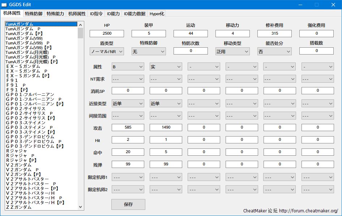The image size is (342, 216).
Task: Open the first 属性 dropdown showing B
Action: pyautogui.click(x=128, y=67)
